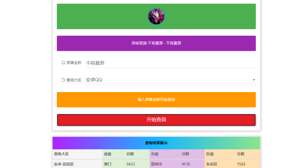Click the hero avatar portrait image
Screen dimensions: 307x168
(156, 16)
